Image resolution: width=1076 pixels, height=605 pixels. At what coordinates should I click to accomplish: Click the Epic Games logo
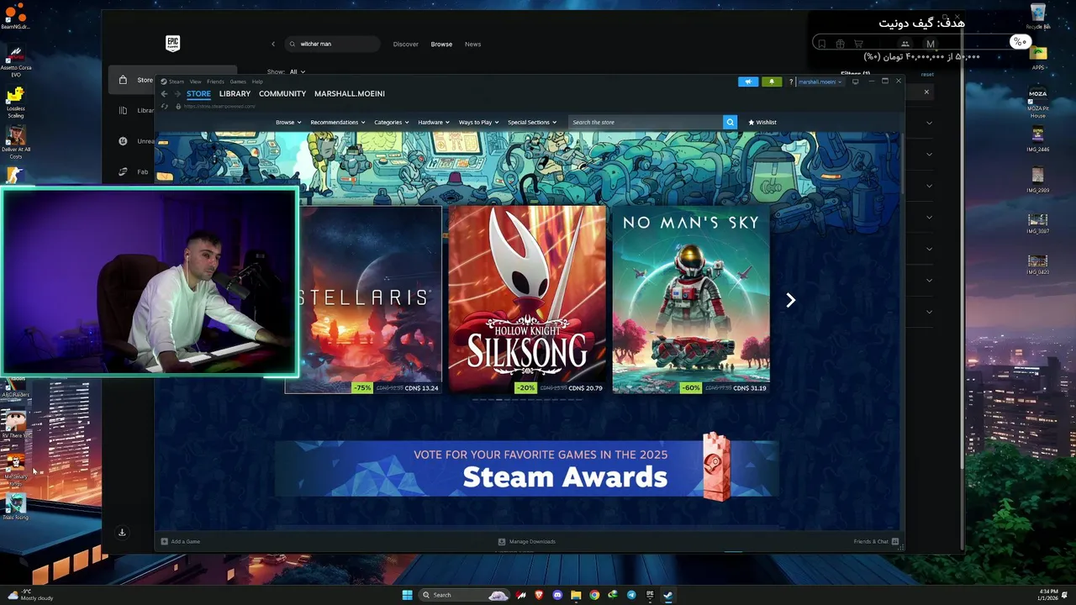pos(172,44)
